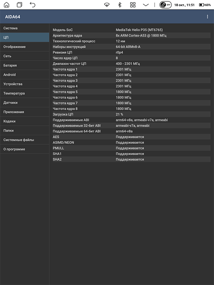Tap the Загрузка ЦП row
Screen dimensions: 214x285
(x=131, y=114)
